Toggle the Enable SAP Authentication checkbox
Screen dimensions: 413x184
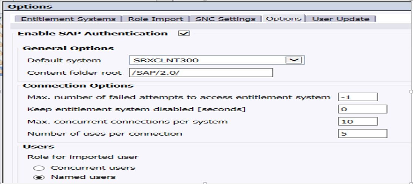click(x=184, y=33)
